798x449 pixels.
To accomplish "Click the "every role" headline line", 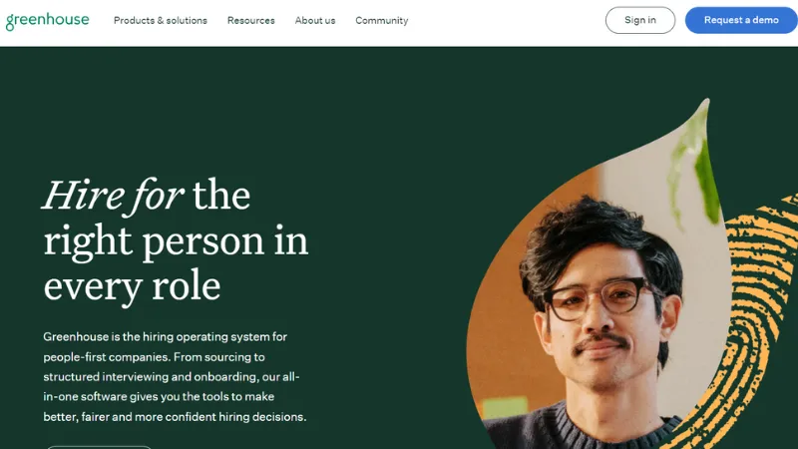I will point(132,286).
